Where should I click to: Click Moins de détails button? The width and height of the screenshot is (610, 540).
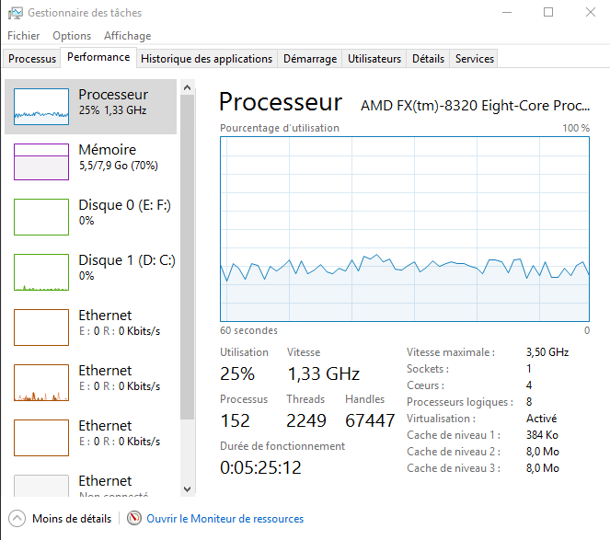point(60,519)
